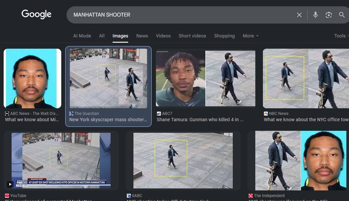This screenshot has width=349, height=201.
Task: Open 'What we know about the NYC office' link
Action: point(306,120)
